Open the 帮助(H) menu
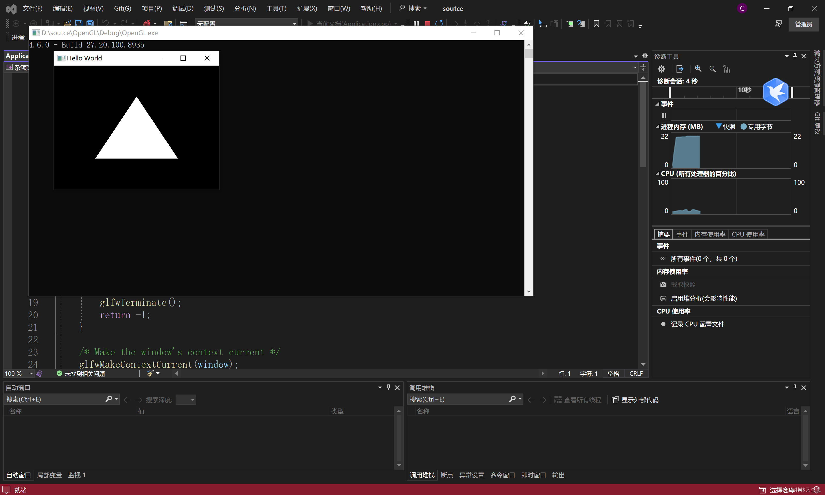 pyautogui.click(x=371, y=8)
